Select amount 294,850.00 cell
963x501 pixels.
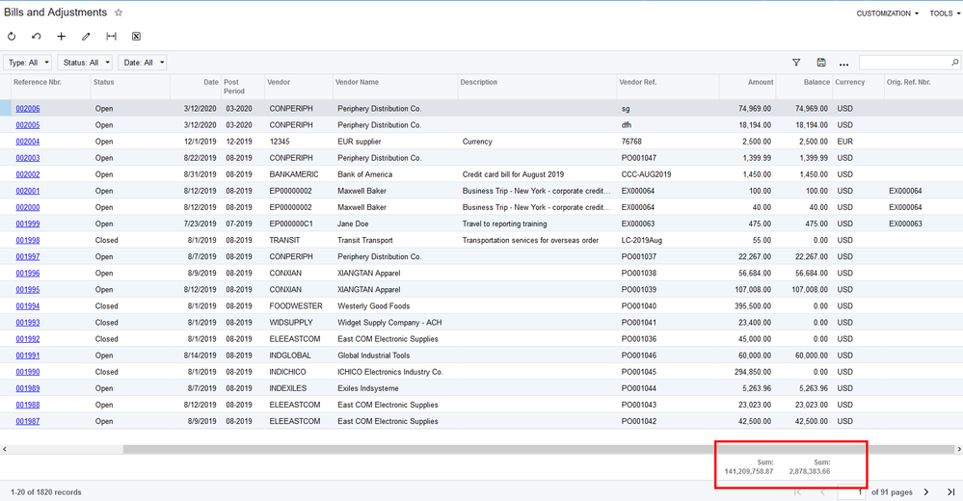753,372
